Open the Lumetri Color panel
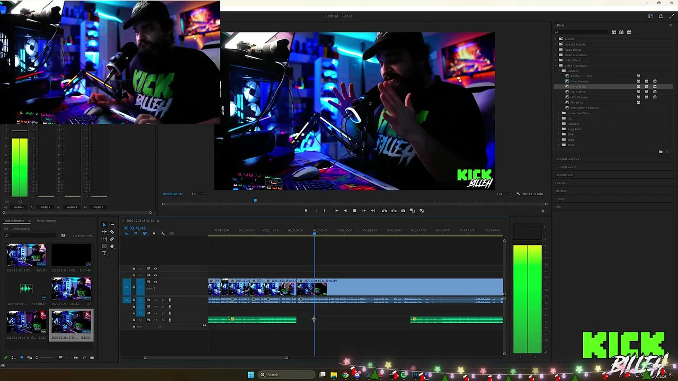The width and height of the screenshot is (678, 381). click(x=564, y=175)
